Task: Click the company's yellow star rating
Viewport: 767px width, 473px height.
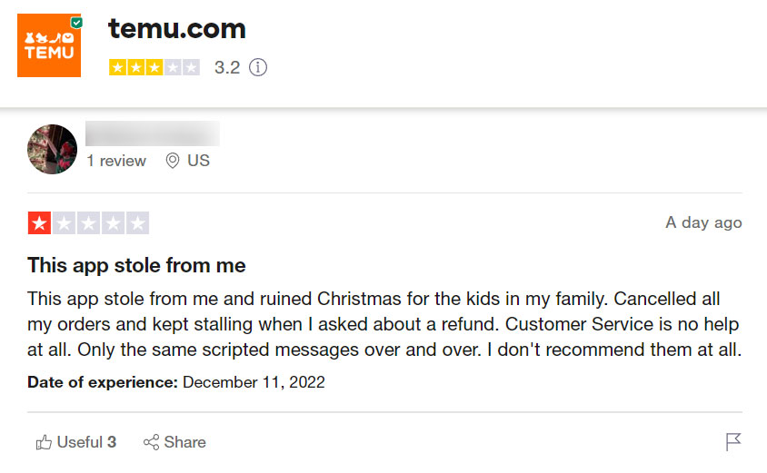Action: [154, 67]
